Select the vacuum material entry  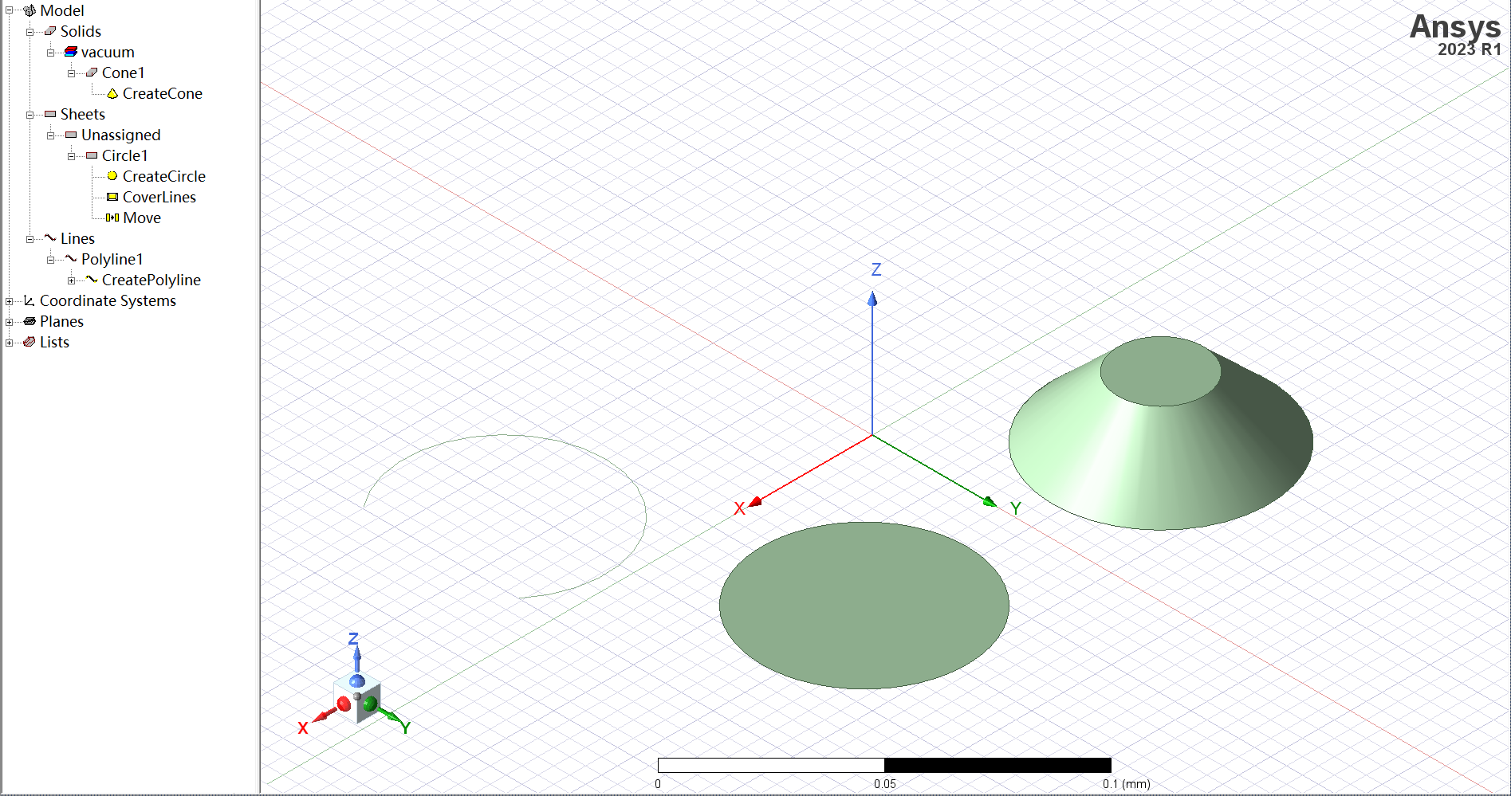point(108,52)
